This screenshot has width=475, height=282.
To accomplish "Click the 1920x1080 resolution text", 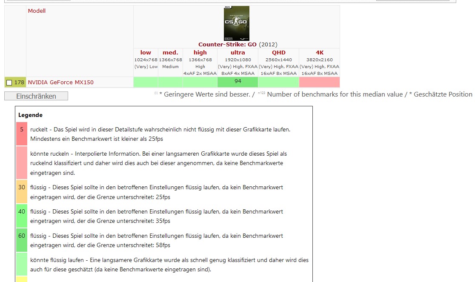I will click(238, 60).
